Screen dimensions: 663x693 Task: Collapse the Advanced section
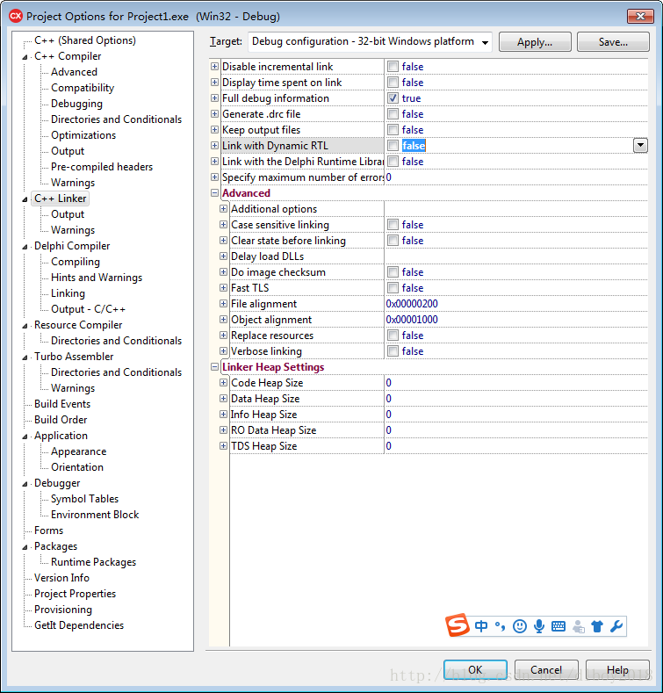click(x=215, y=193)
